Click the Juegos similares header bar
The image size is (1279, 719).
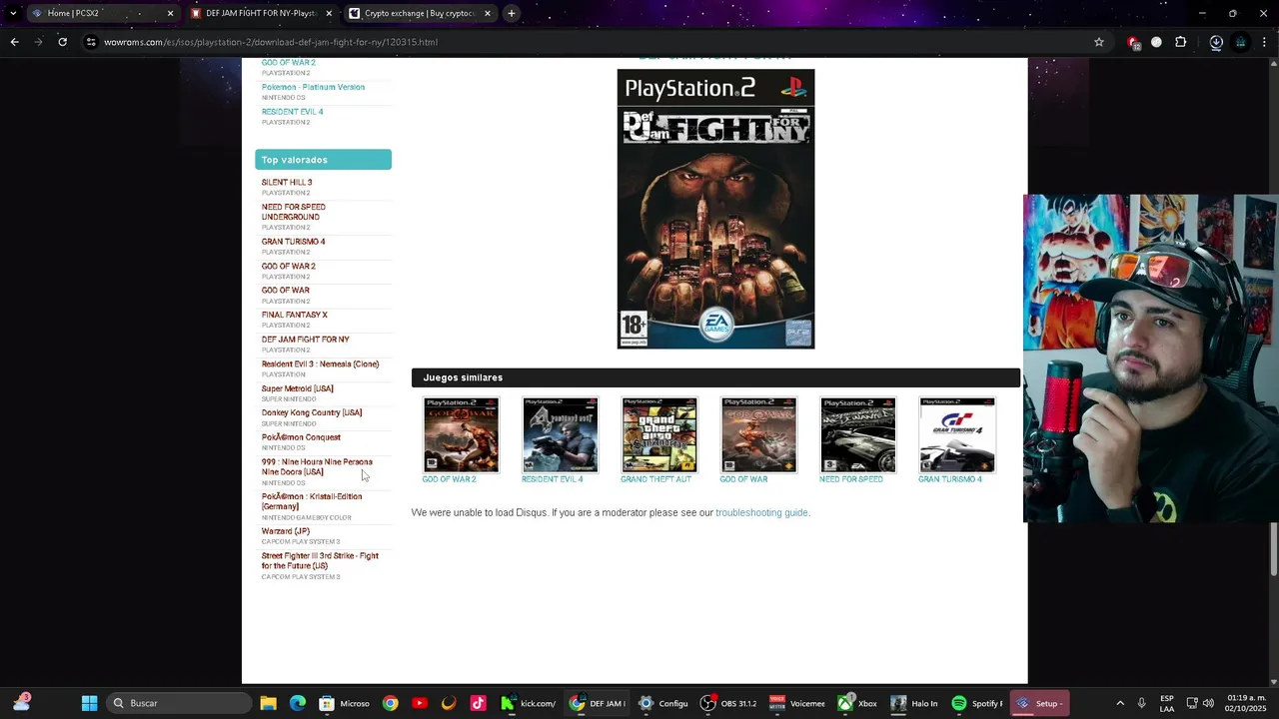click(715, 377)
